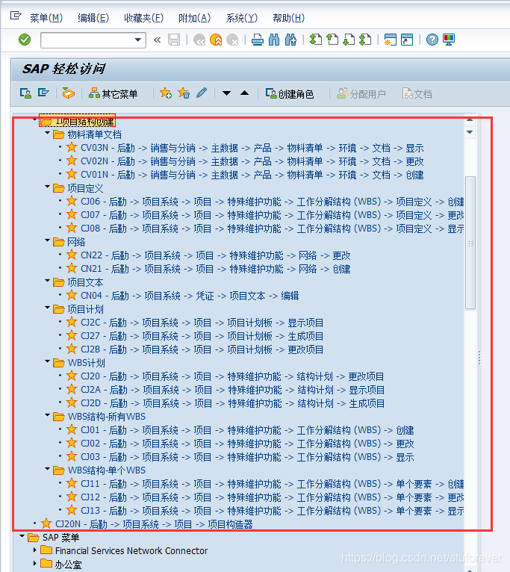Click Add to Favorites star icon

pyautogui.click(x=166, y=93)
